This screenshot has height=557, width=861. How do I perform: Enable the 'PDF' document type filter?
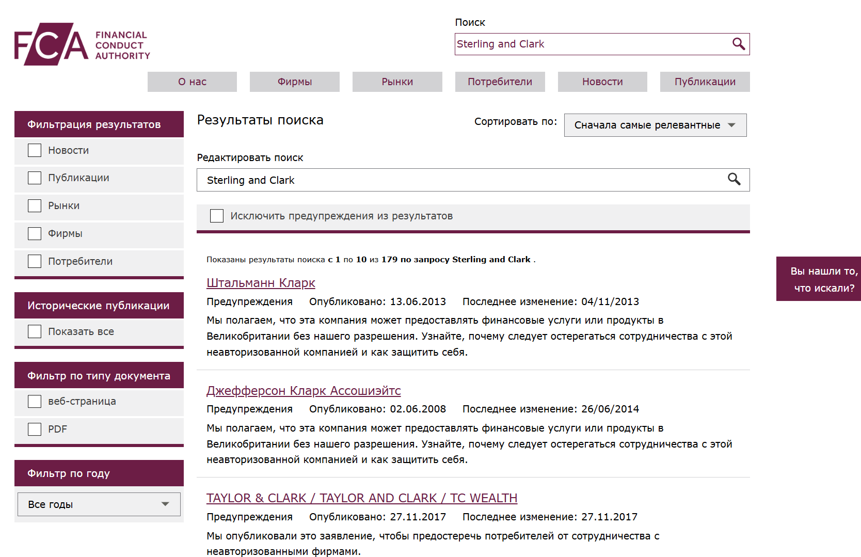click(x=34, y=428)
